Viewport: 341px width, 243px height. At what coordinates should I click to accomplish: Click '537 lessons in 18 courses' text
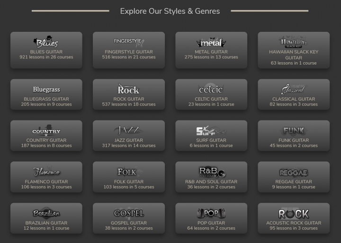pos(129,104)
